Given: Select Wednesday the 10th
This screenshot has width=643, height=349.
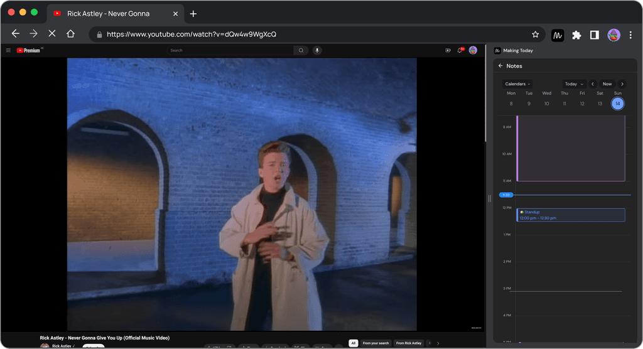Looking at the screenshot, I should click(546, 104).
